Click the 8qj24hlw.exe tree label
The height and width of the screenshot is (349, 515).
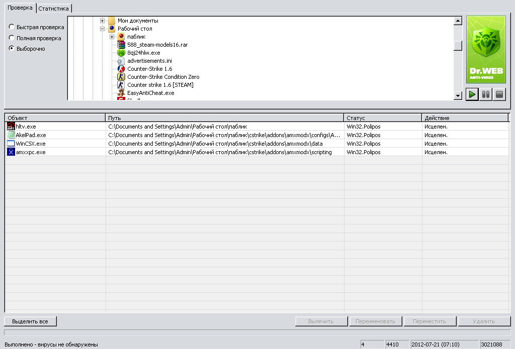[143, 53]
